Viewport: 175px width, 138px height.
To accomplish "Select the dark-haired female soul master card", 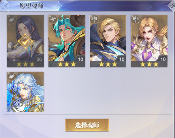I will (25, 41).
